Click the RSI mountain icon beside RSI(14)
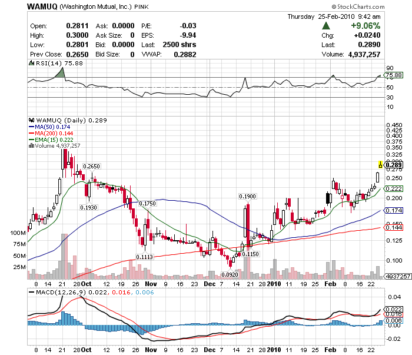The image size is (412, 355). [x=31, y=63]
